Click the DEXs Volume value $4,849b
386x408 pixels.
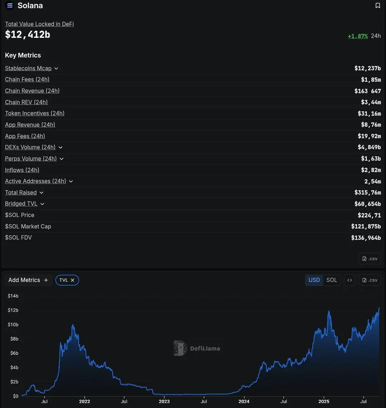tap(369, 147)
